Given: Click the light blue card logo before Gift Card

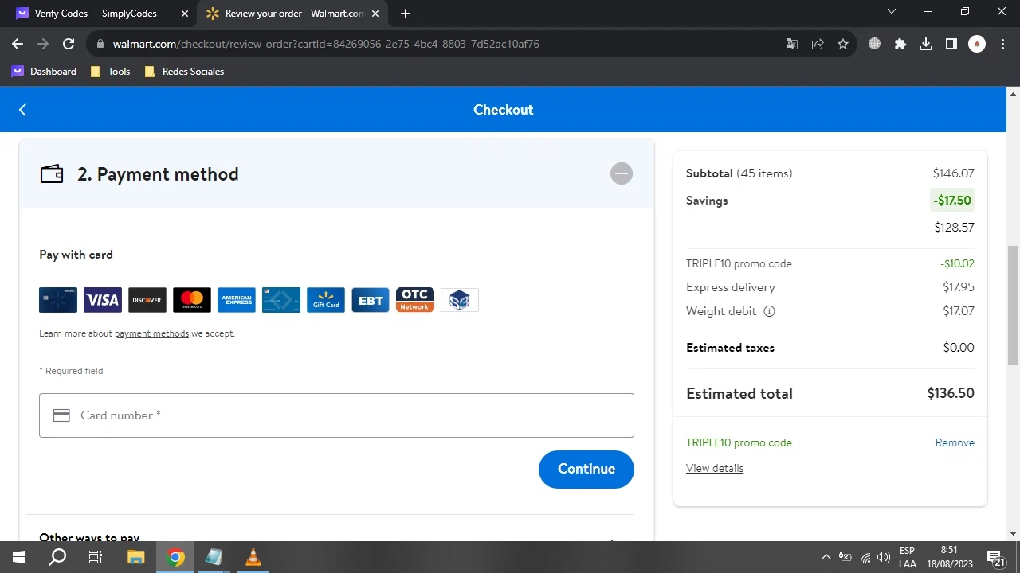Looking at the screenshot, I should pyautogui.click(x=281, y=300).
